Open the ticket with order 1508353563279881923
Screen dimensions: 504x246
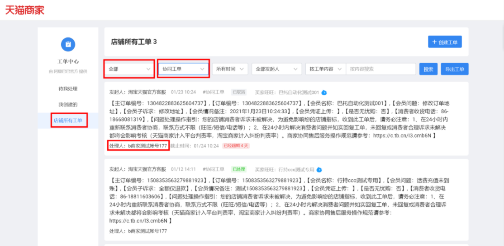[x=286, y=200]
